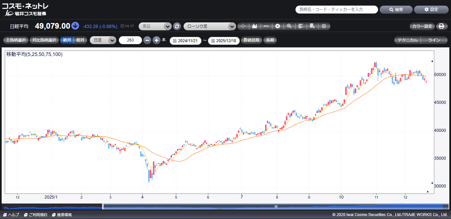The height and width of the screenshot is (219, 451).
Task: Click the grid layout icon
Action: pyautogui.click(x=324, y=26)
